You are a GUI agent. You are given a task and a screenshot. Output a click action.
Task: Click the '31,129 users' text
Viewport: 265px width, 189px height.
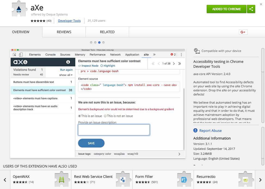96,21
